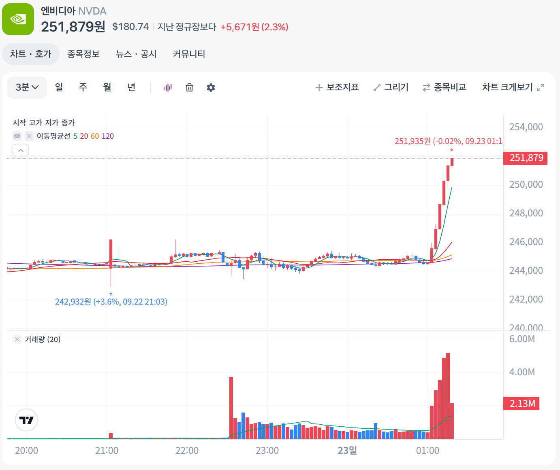Click the $180.74 dollar price text
The image size is (560, 470).
point(130,27)
